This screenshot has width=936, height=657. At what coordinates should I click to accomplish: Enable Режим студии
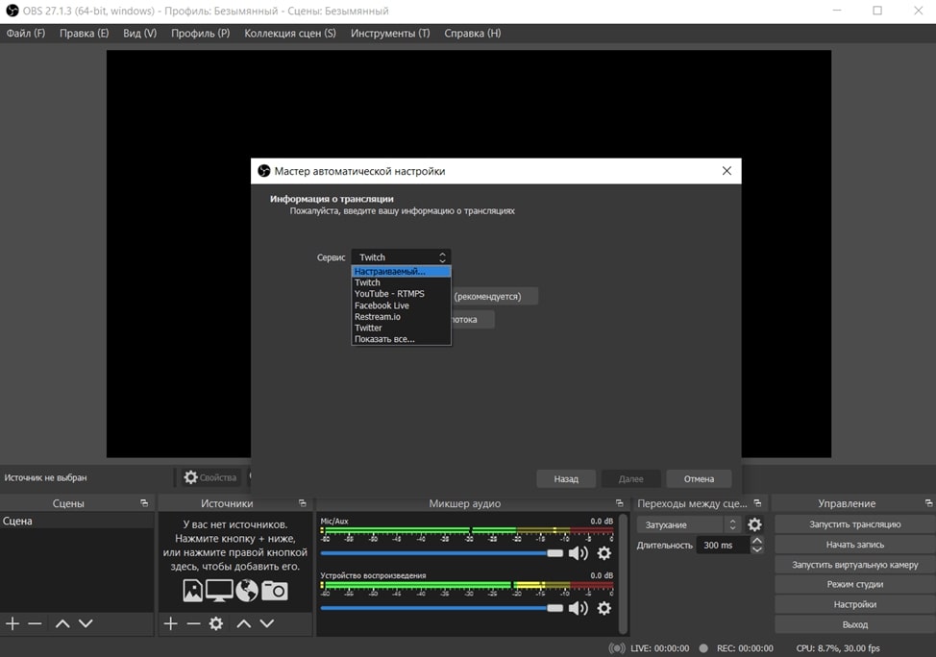click(x=855, y=585)
